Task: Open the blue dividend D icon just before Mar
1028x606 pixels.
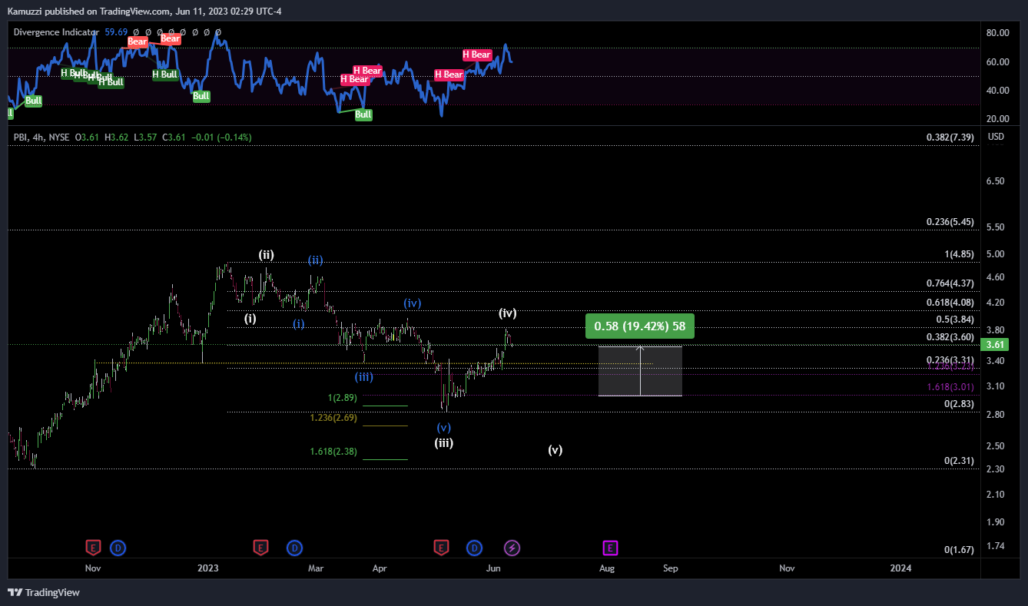Action: pyautogui.click(x=295, y=548)
